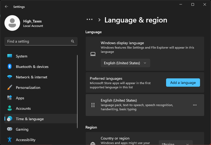This screenshot has height=145, width=211.
Task: Expand breadcrumb ellipsis in header
Action: tap(90, 20)
